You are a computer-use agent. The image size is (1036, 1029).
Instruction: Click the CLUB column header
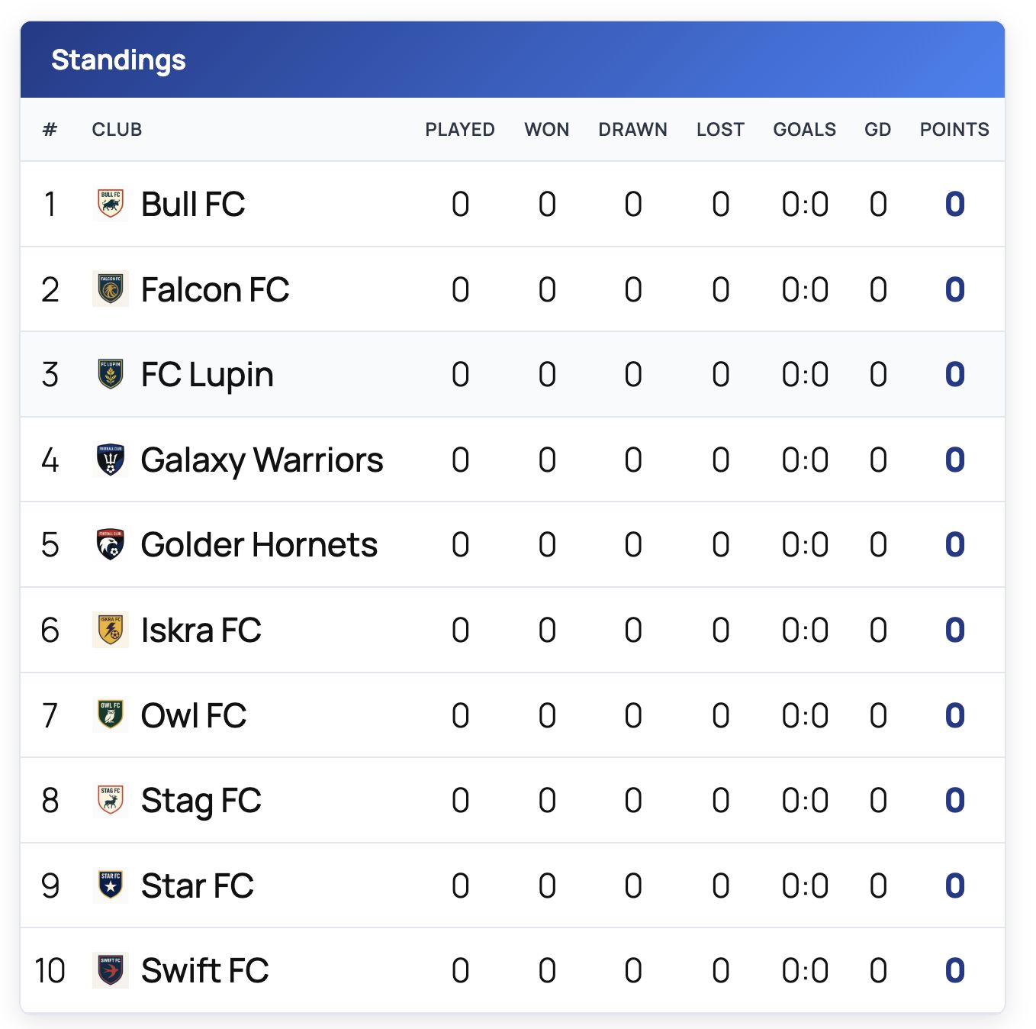pyautogui.click(x=117, y=129)
